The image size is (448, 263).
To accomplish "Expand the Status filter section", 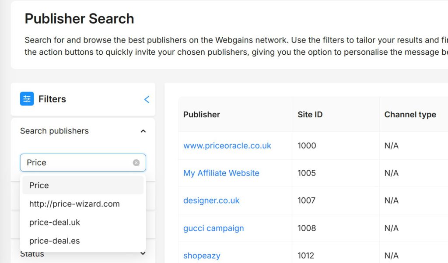I will (143, 253).
